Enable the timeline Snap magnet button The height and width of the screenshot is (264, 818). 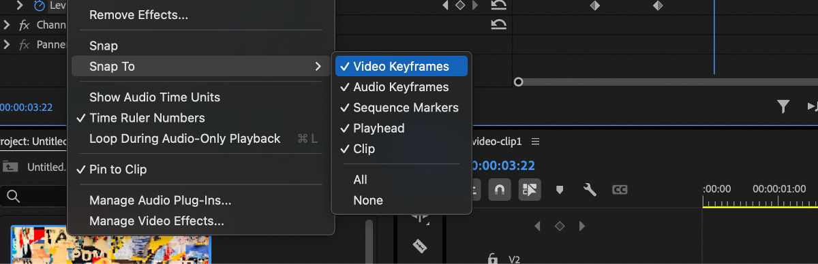500,190
